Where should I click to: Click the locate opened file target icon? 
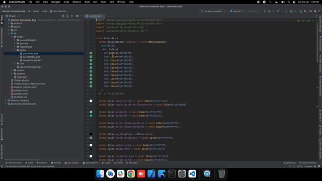coord(63,16)
